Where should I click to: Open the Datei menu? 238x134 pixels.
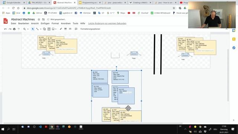tap(13, 23)
